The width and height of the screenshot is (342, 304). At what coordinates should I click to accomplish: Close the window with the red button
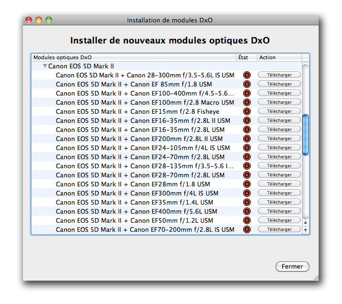pos(29,20)
